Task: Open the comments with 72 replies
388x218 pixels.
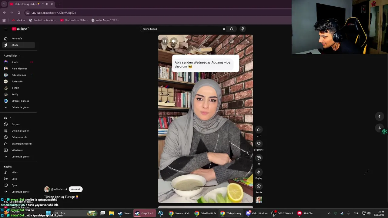Action: (x=259, y=158)
